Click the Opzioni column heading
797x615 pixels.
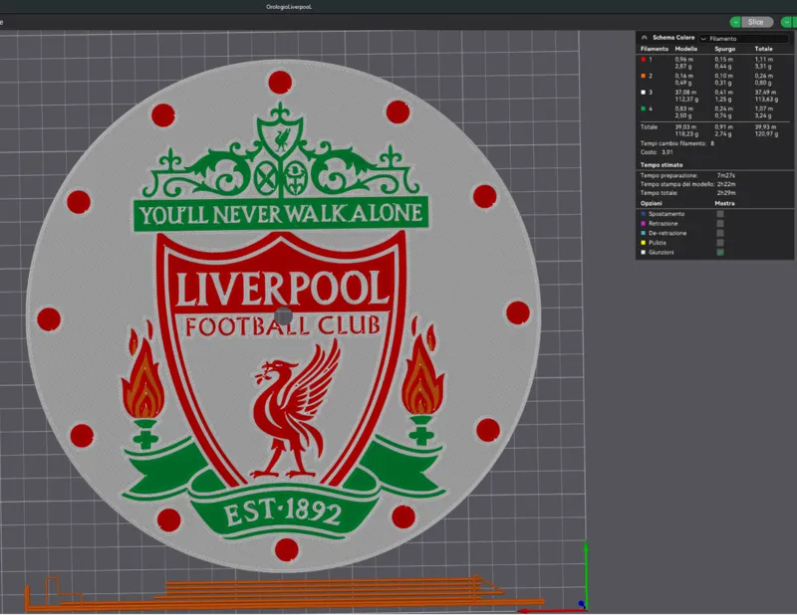[x=651, y=203]
